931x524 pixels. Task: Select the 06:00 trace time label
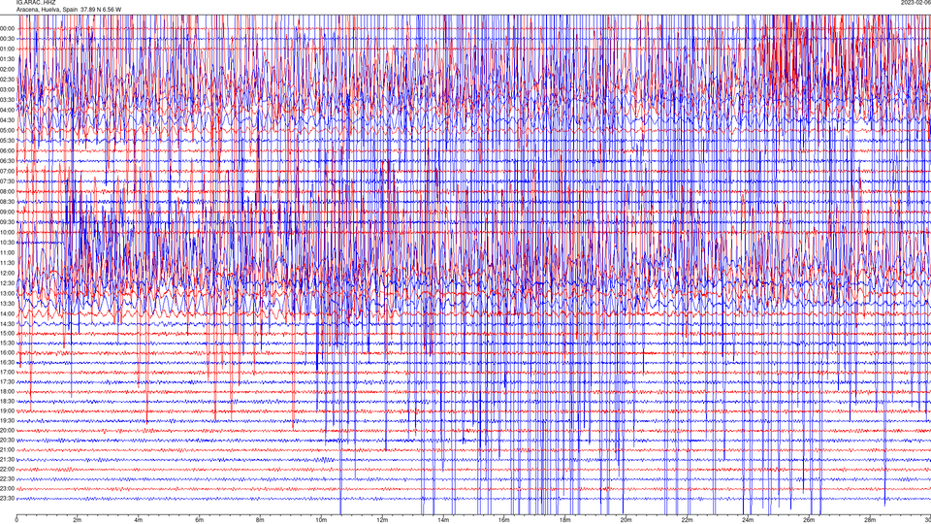[x=7, y=151]
